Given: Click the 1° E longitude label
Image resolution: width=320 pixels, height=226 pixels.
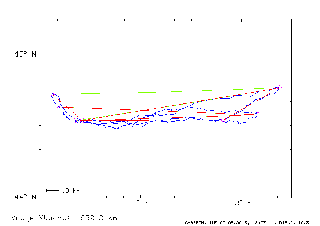Looking at the screenshot, I should [141, 203].
